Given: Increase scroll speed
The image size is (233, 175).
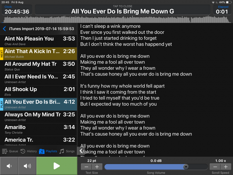Looking at the screenshot, I should pyautogui.click(x=226, y=167).
